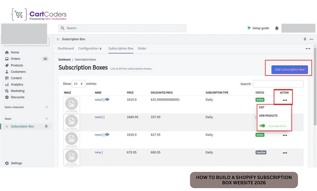Click the Discounts icon in the sidebar

tap(7, 97)
